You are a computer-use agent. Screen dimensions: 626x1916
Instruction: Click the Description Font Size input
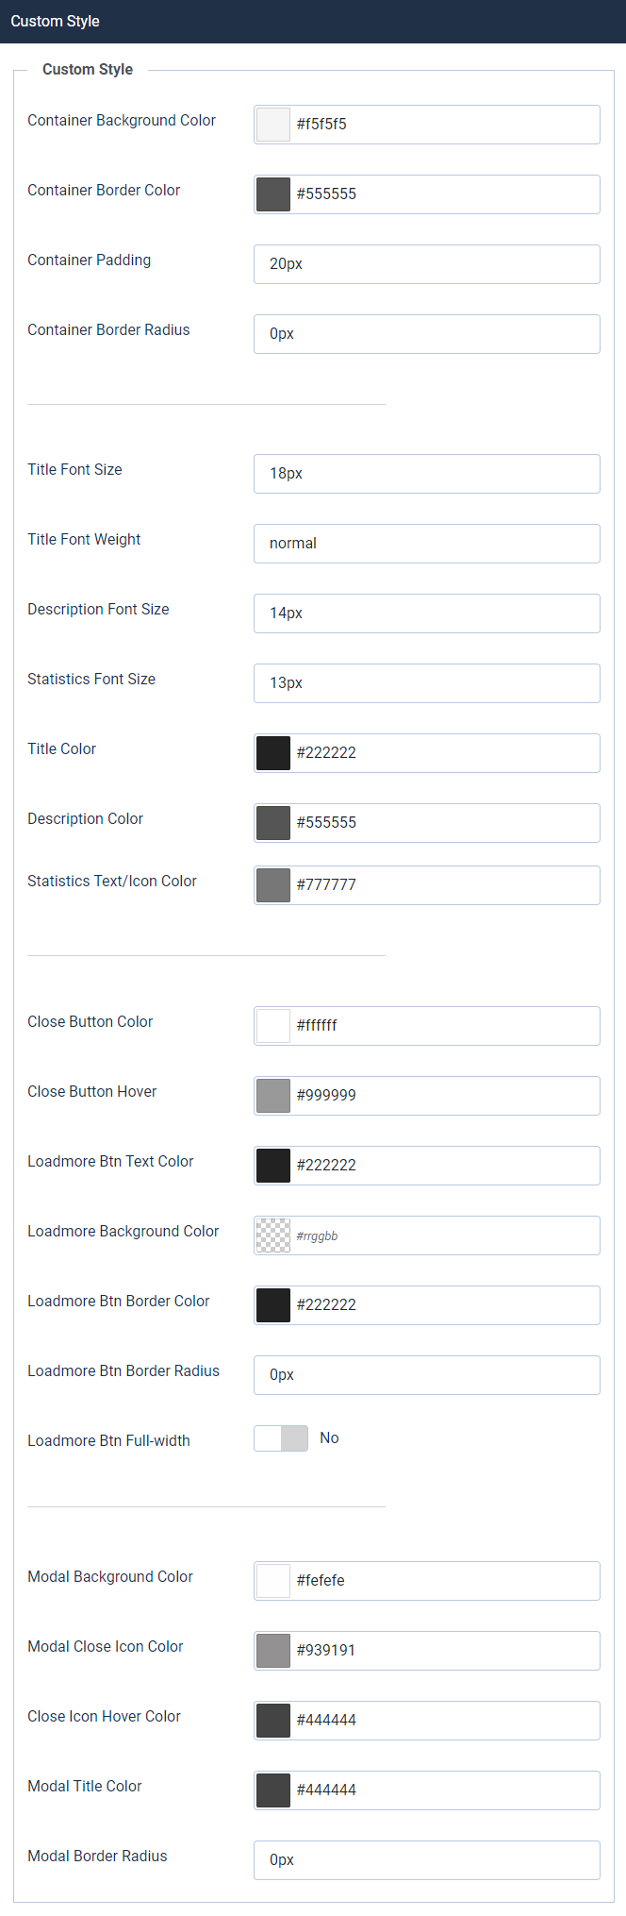point(426,613)
